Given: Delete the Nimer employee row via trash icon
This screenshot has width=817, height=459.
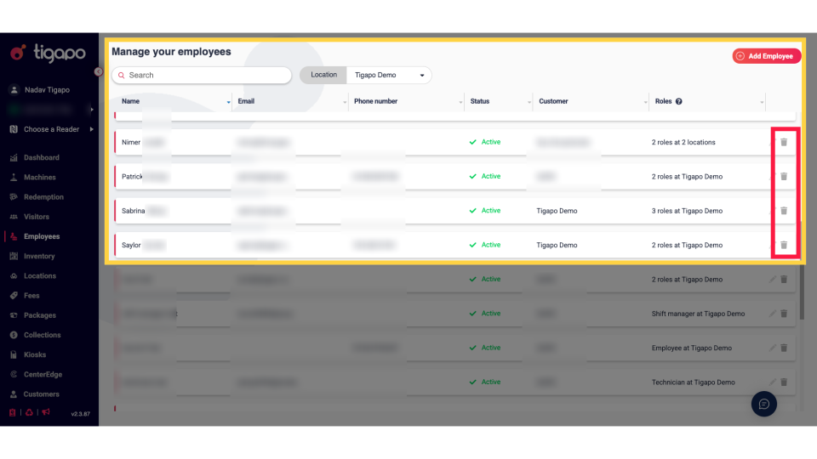Looking at the screenshot, I should pyautogui.click(x=784, y=142).
